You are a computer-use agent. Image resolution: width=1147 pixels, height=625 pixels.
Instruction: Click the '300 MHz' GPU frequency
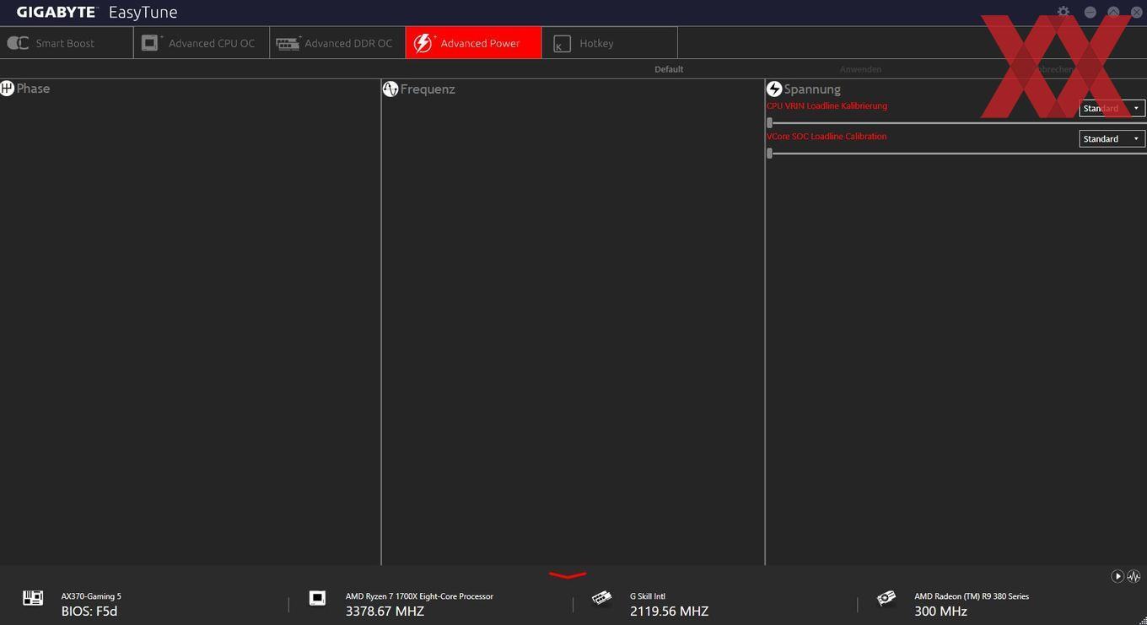click(940, 612)
